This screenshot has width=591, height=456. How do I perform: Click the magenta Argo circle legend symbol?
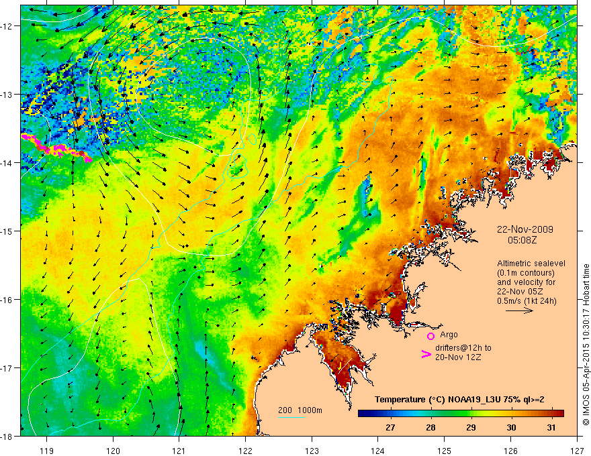click(430, 336)
